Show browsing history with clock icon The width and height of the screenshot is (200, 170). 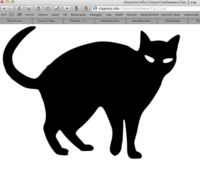(x=38, y=8)
